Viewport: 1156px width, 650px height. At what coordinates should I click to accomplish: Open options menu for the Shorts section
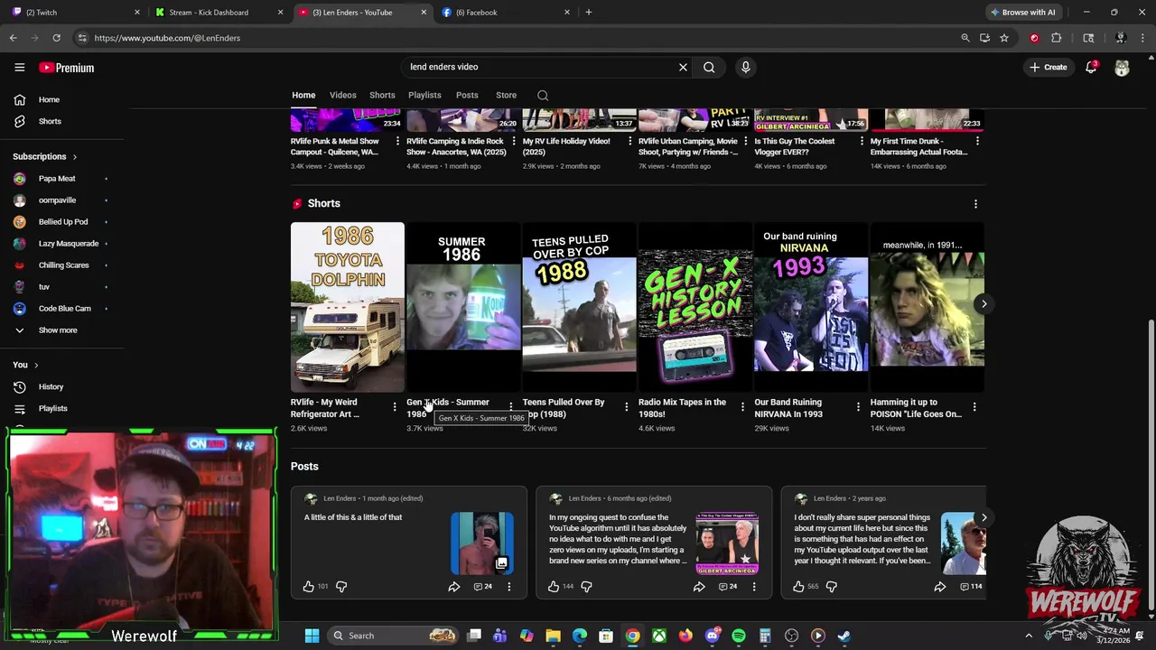[x=975, y=204]
